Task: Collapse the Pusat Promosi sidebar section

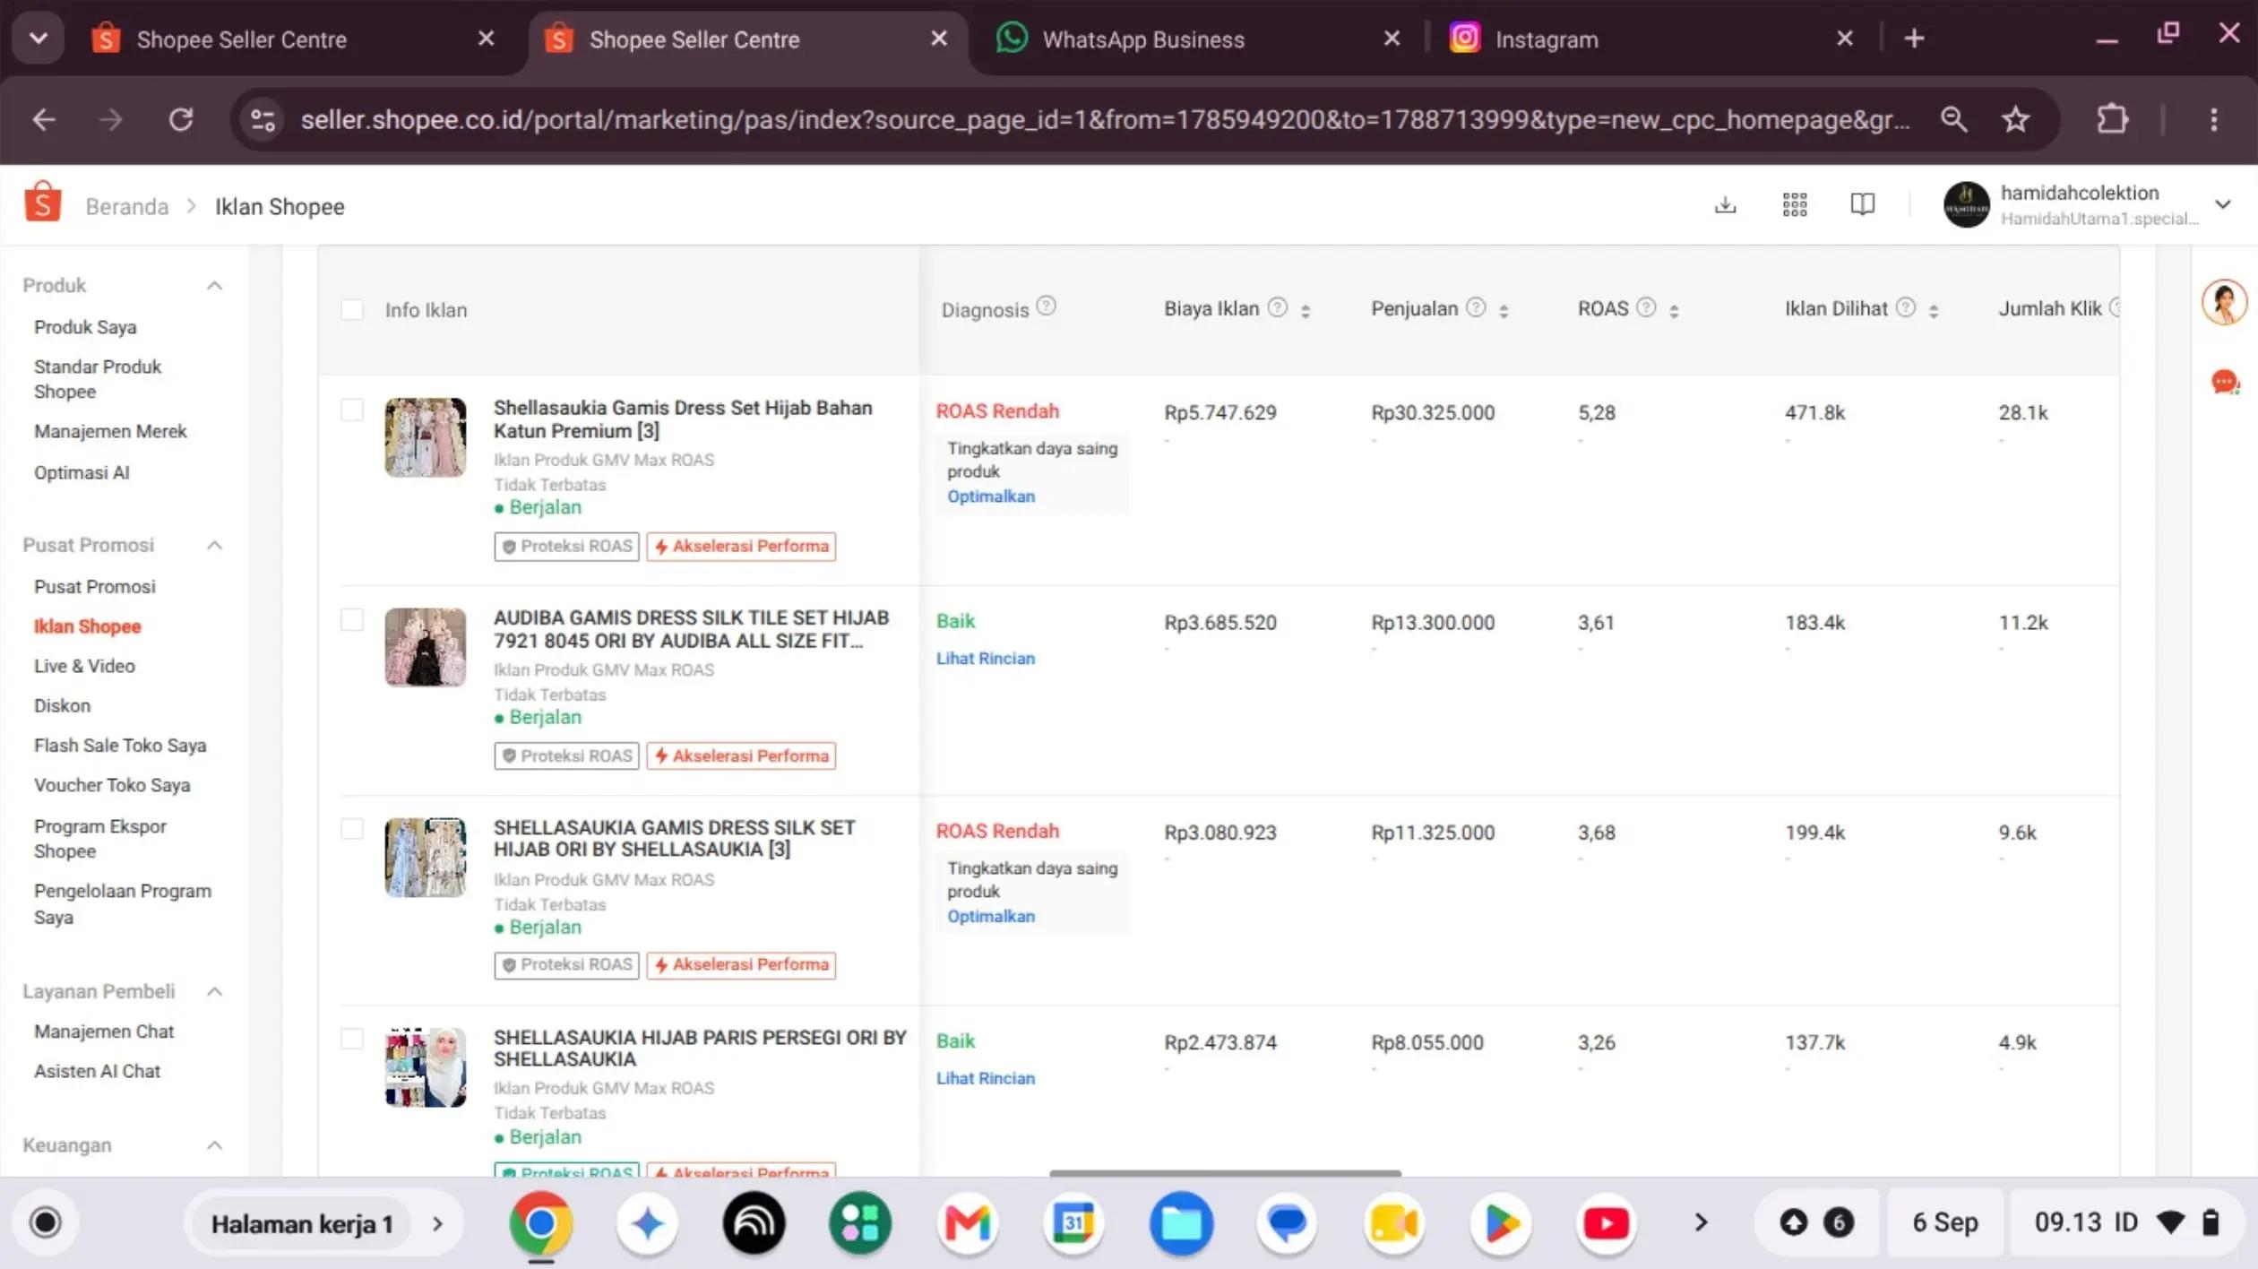Action: [x=214, y=546]
